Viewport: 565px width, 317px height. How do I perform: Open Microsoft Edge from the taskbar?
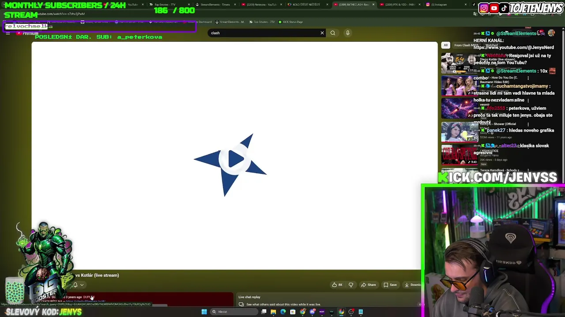[283, 312]
